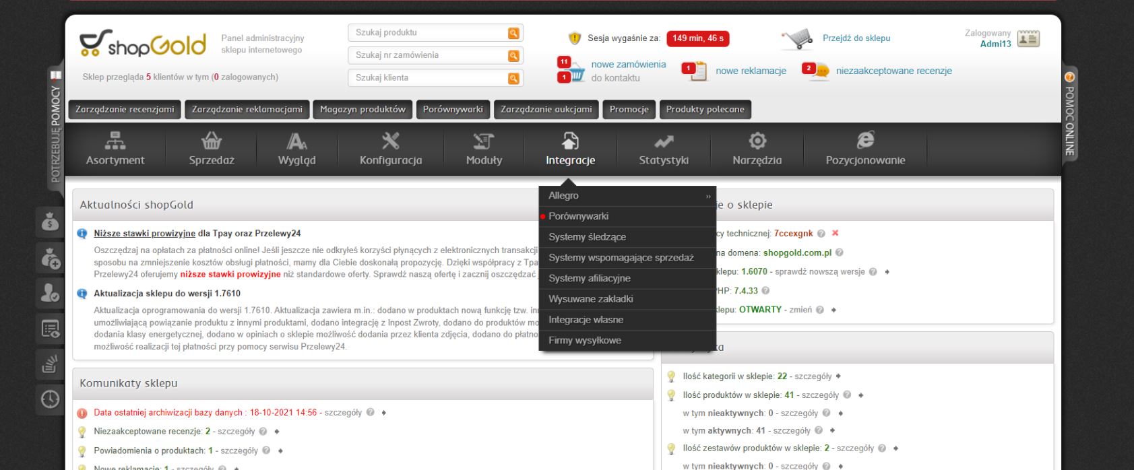
Task: Click the Szukaj nr zamówienia input field
Action: (x=428, y=55)
